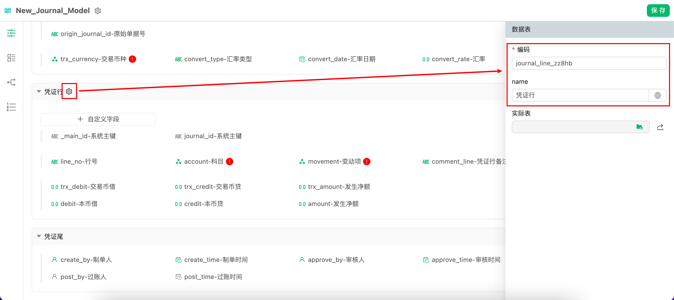Click the globe icon in name field
This screenshot has width=674, height=300.
click(657, 95)
